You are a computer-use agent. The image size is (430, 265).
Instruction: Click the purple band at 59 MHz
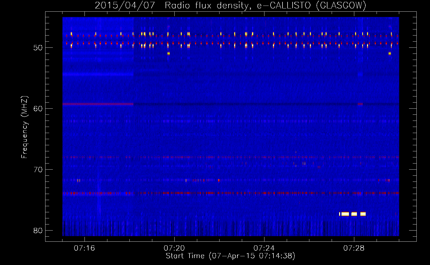[98, 104]
